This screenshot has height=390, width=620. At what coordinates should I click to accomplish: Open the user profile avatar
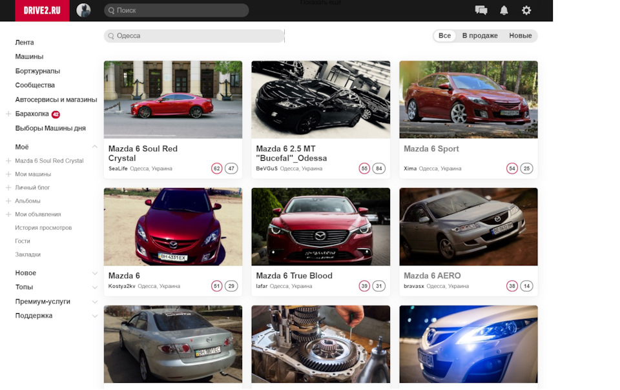tap(83, 10)
